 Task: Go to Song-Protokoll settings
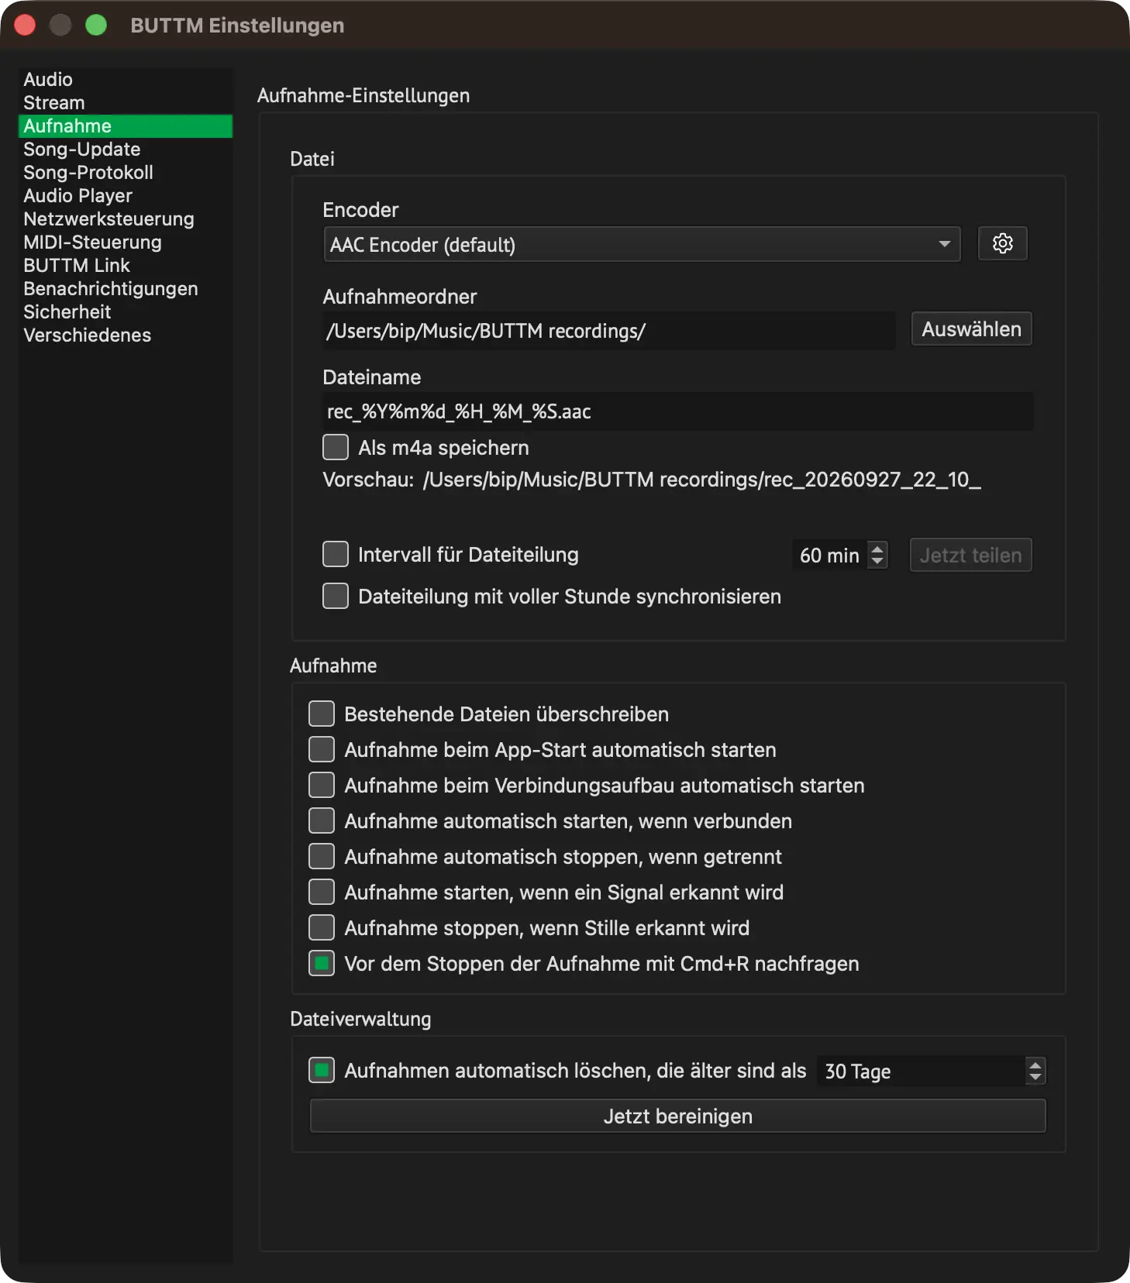[x=126, y=172]
